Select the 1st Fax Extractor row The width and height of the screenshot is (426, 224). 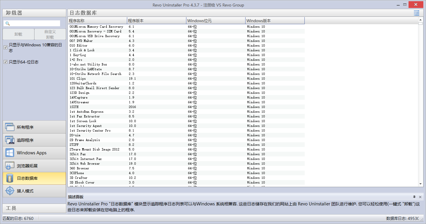186,116
